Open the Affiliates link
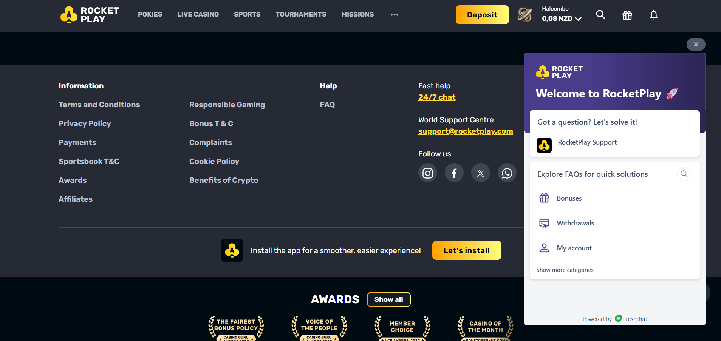 76,199
